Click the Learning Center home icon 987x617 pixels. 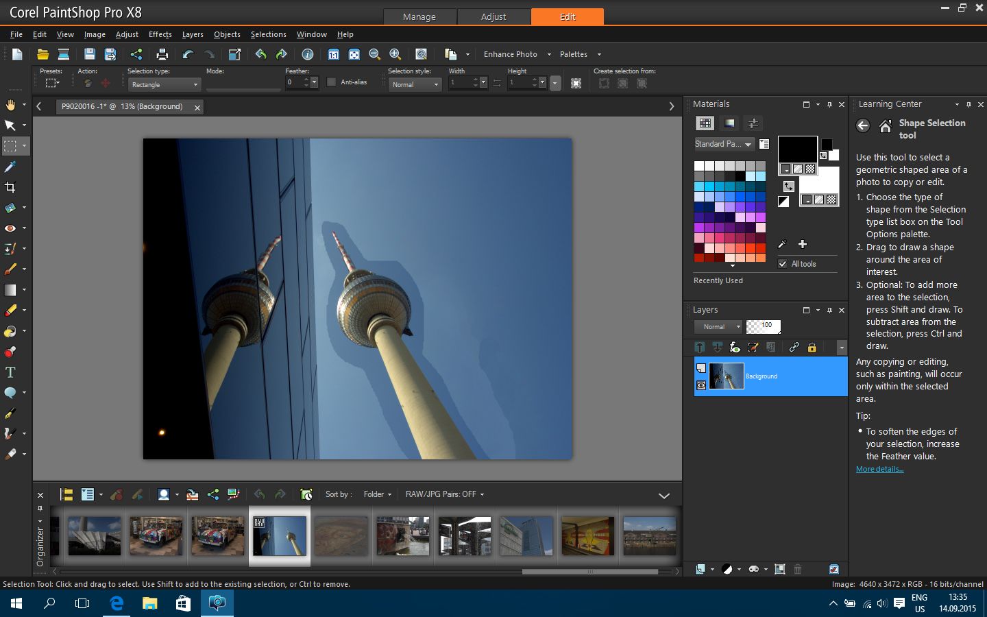(x=886, y=125)
